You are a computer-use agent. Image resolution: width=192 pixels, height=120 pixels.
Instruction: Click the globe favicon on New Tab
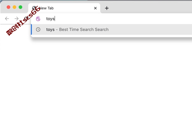34,8
